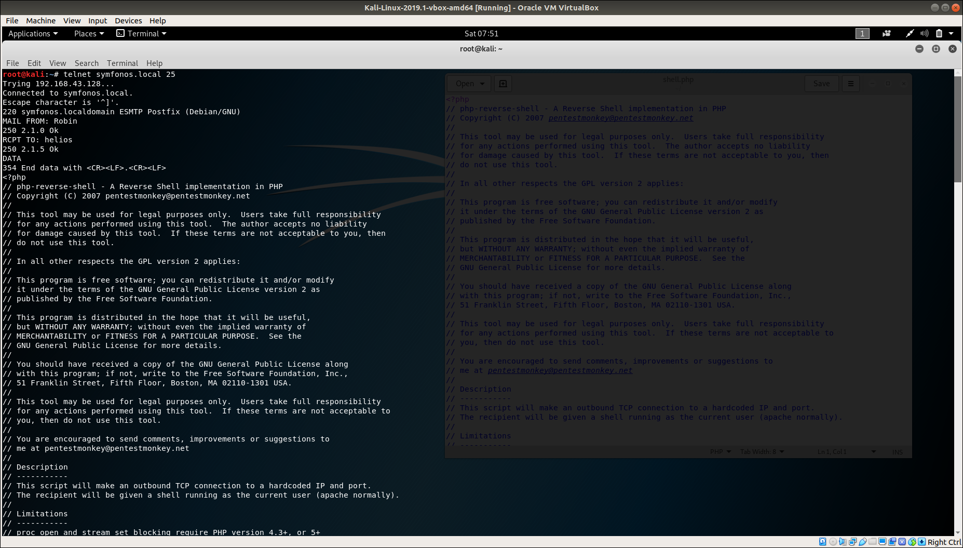Click the pentestmonkey email link on gedit copyright line
The width and height of the screenshot is (963, 548).
(621, 118)
